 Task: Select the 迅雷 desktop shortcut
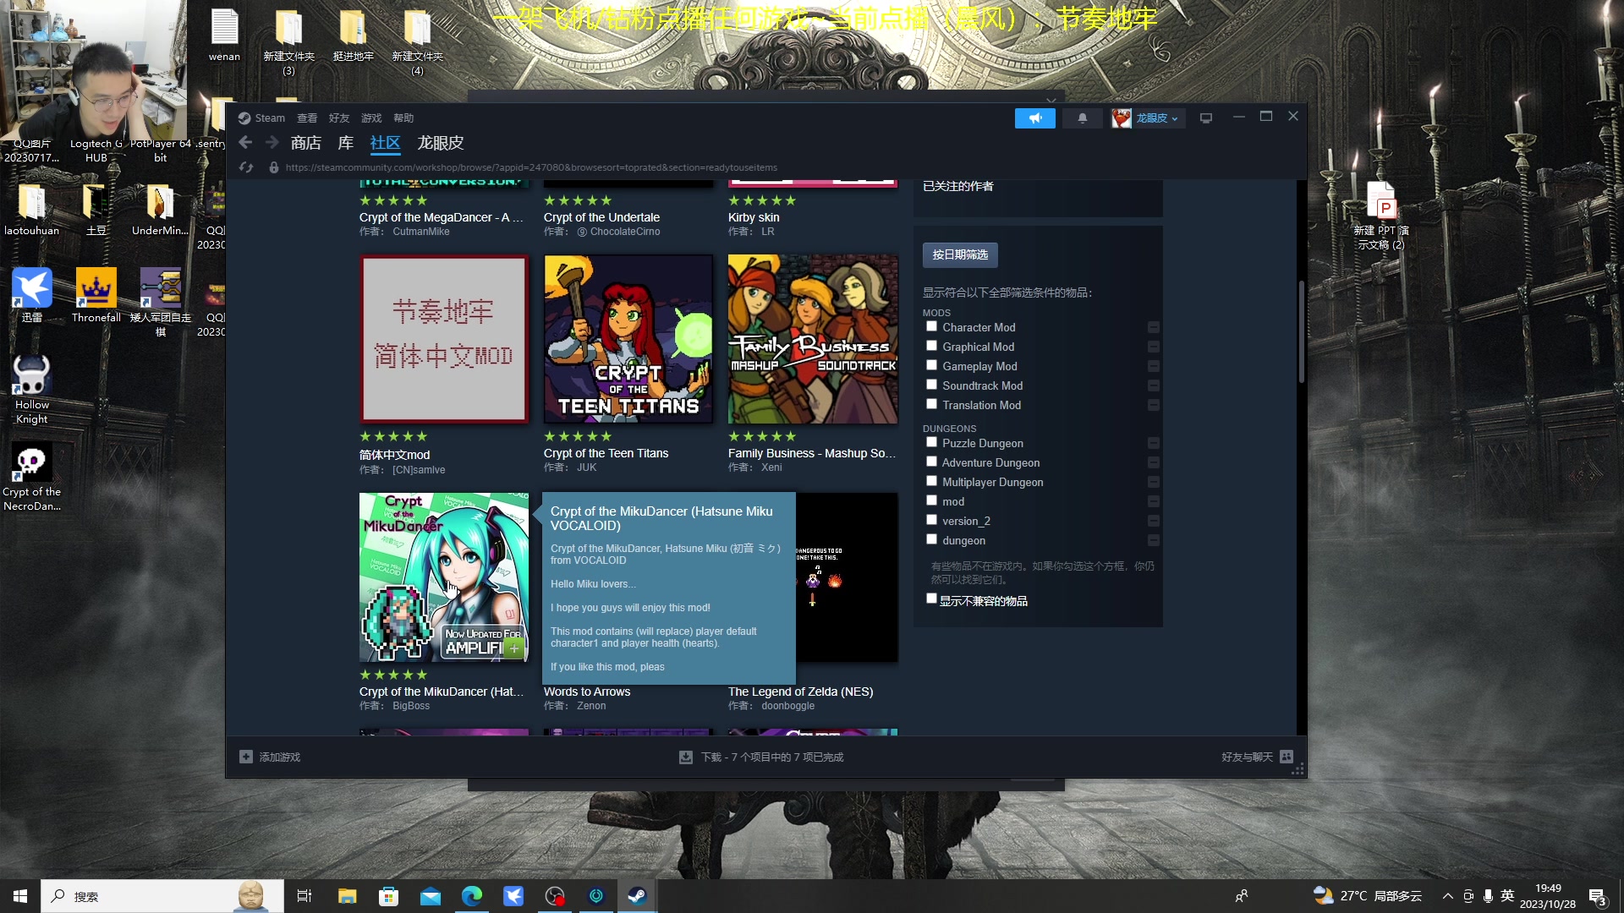click(x=32, y=295)
